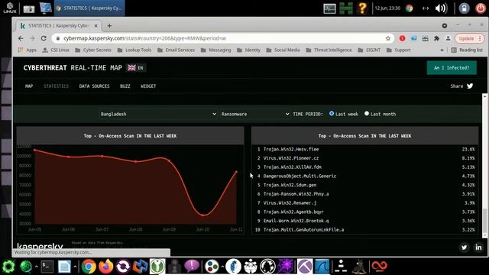
Task: Click the DangerousObject.Multi.Generic row
Action: pos(365,176)
